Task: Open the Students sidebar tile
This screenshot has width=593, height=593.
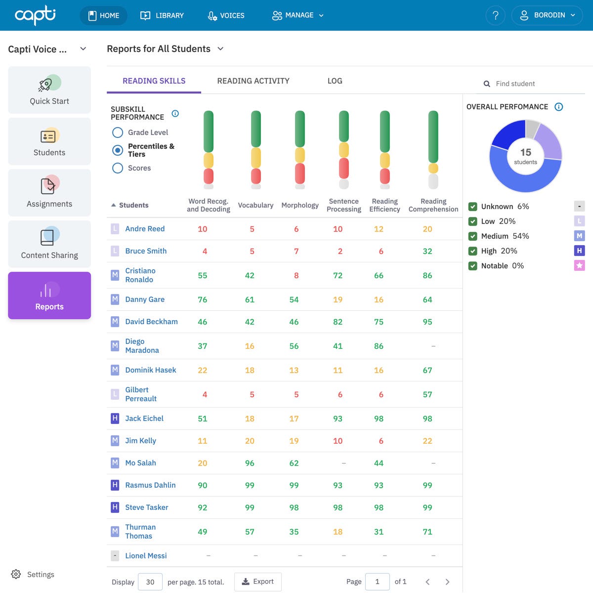Action: pyautogui.click(x=49, y=141)
